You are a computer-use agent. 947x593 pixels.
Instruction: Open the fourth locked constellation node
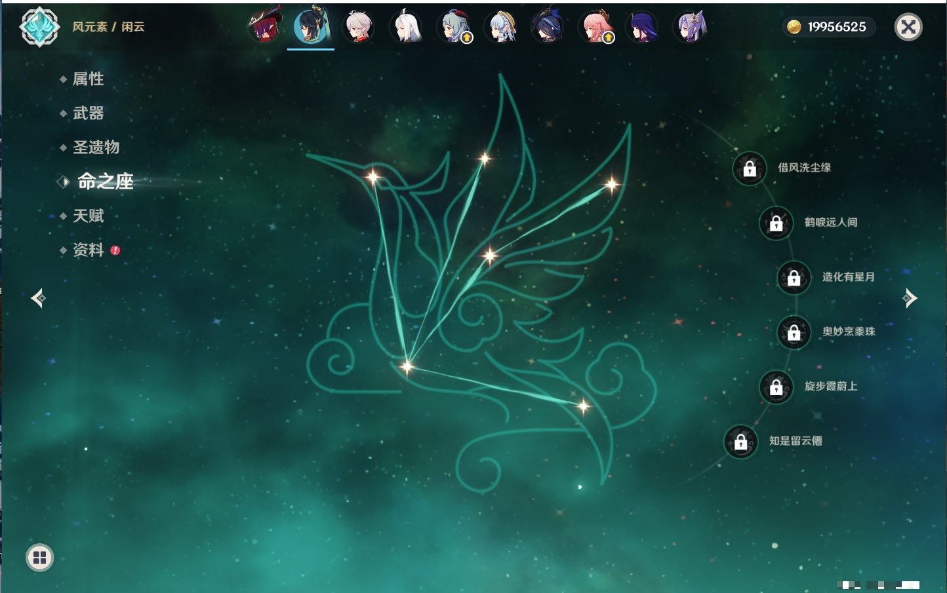pyautogui.click(x=794, y=332)
